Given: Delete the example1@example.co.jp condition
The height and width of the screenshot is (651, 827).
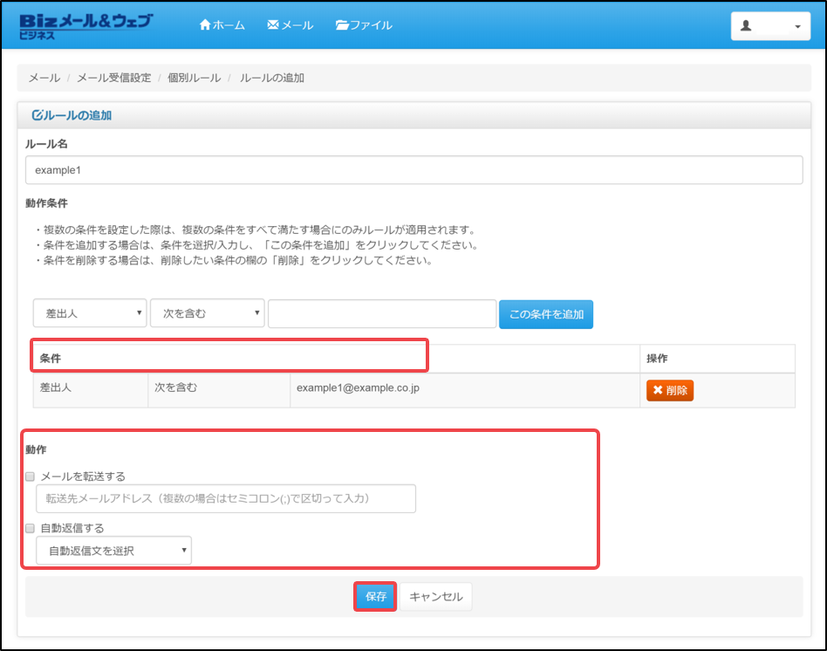Looking at the screenshot, I should click(x=669, y=391).
